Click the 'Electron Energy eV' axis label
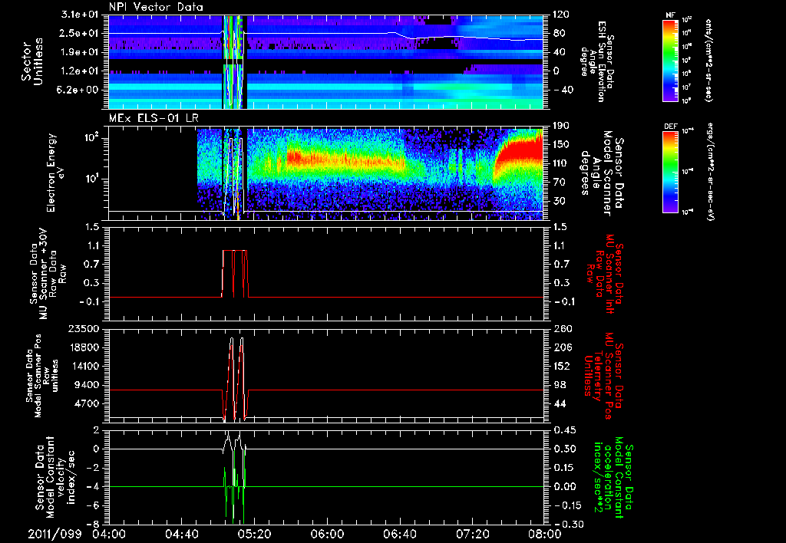Image resolution: width=786 pixels, height=543 pixels. coord(57,173)
